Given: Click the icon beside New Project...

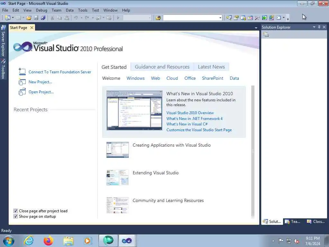Looking at the screenshot, I should tap(22, 82).
